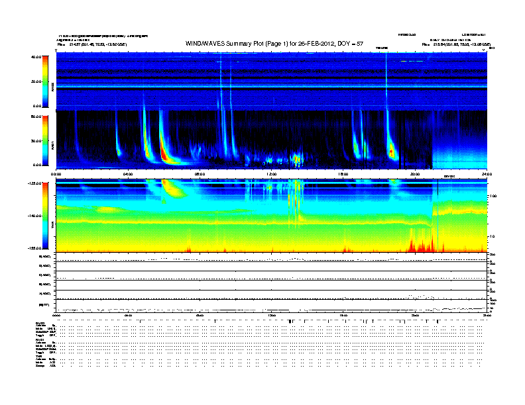This screenshot has width=525, height=405.
Task: Click the 40.00 color scale label
Action: pos(36,57)
